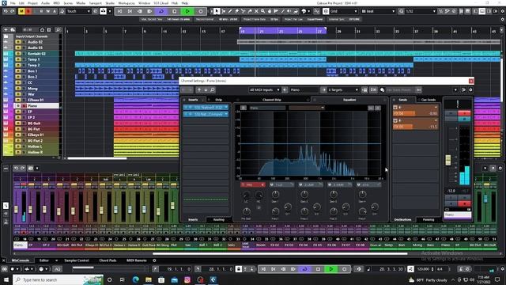Open the Workspaces menu
This screenshot has width=506, height=285.
126,3
